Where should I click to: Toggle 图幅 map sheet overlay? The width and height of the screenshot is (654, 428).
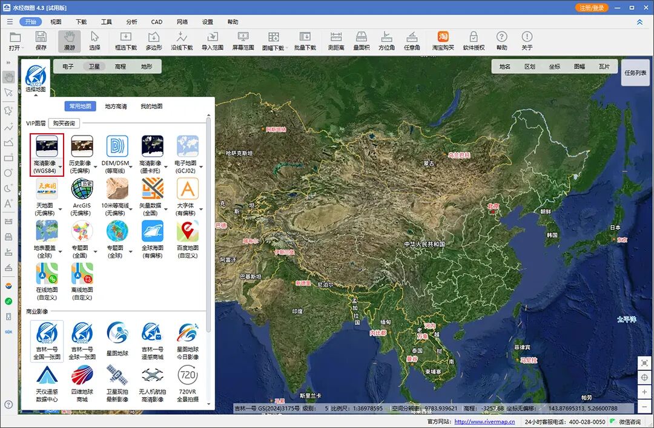[x=580, y=67]
